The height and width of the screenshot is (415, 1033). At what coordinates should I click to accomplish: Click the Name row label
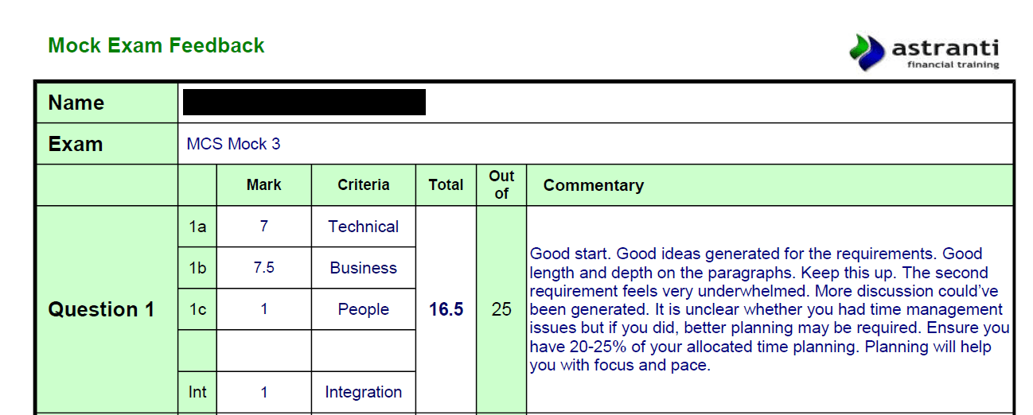pyautogui.click(x=76, y=103)
